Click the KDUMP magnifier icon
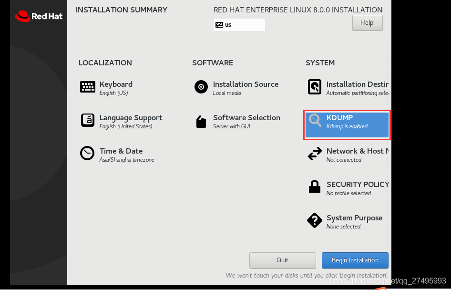This screenshot has height=290, width=451. [x=315, y=120]
